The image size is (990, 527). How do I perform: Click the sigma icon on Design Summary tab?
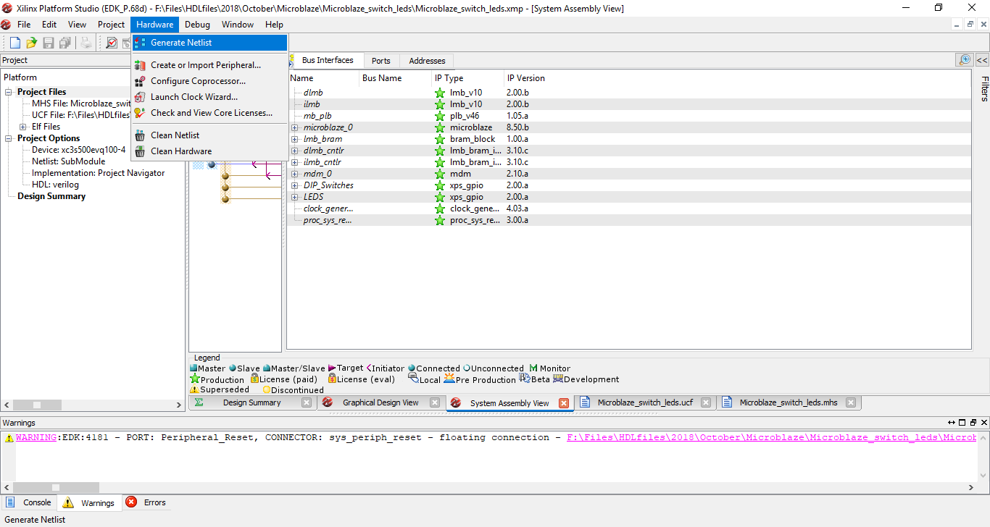(199, 402)
